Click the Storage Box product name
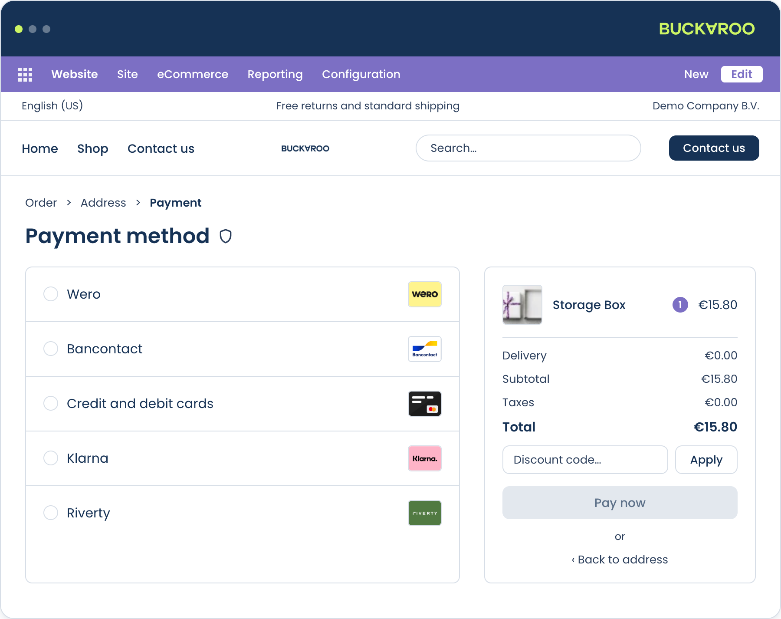Viewport: 781px width, 619px height. [x=589, y=305]
